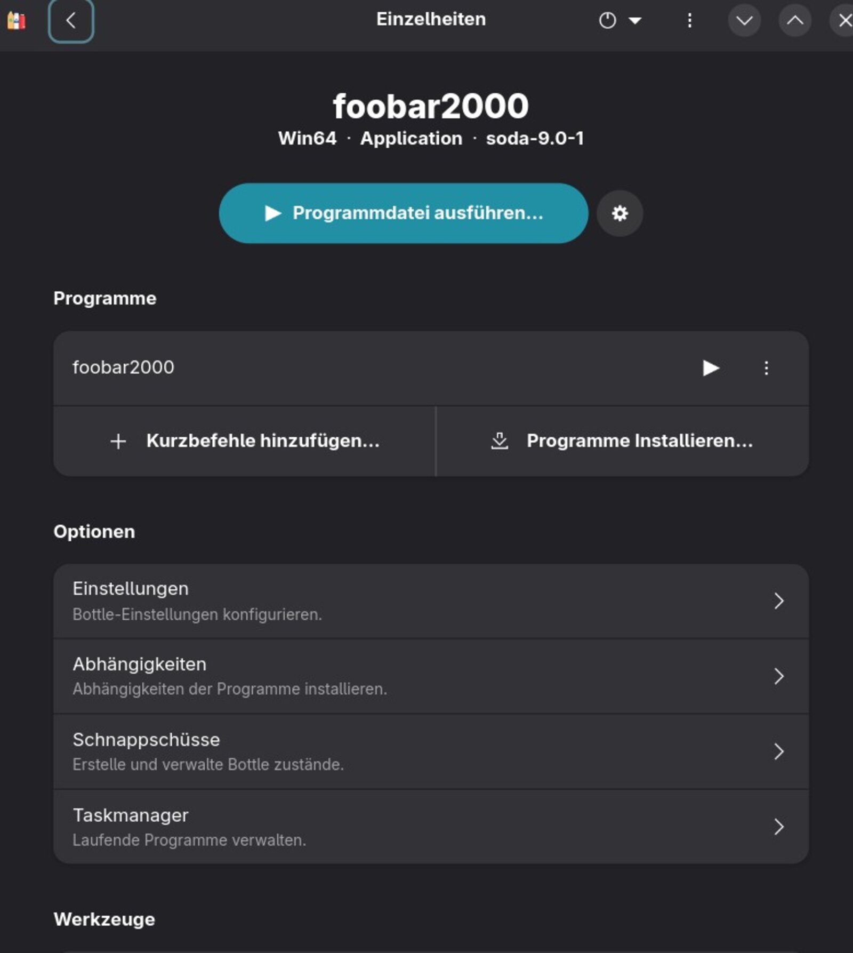Open launch options gear button
Screen dimensions: 853x953
click(x=619, y=213)
